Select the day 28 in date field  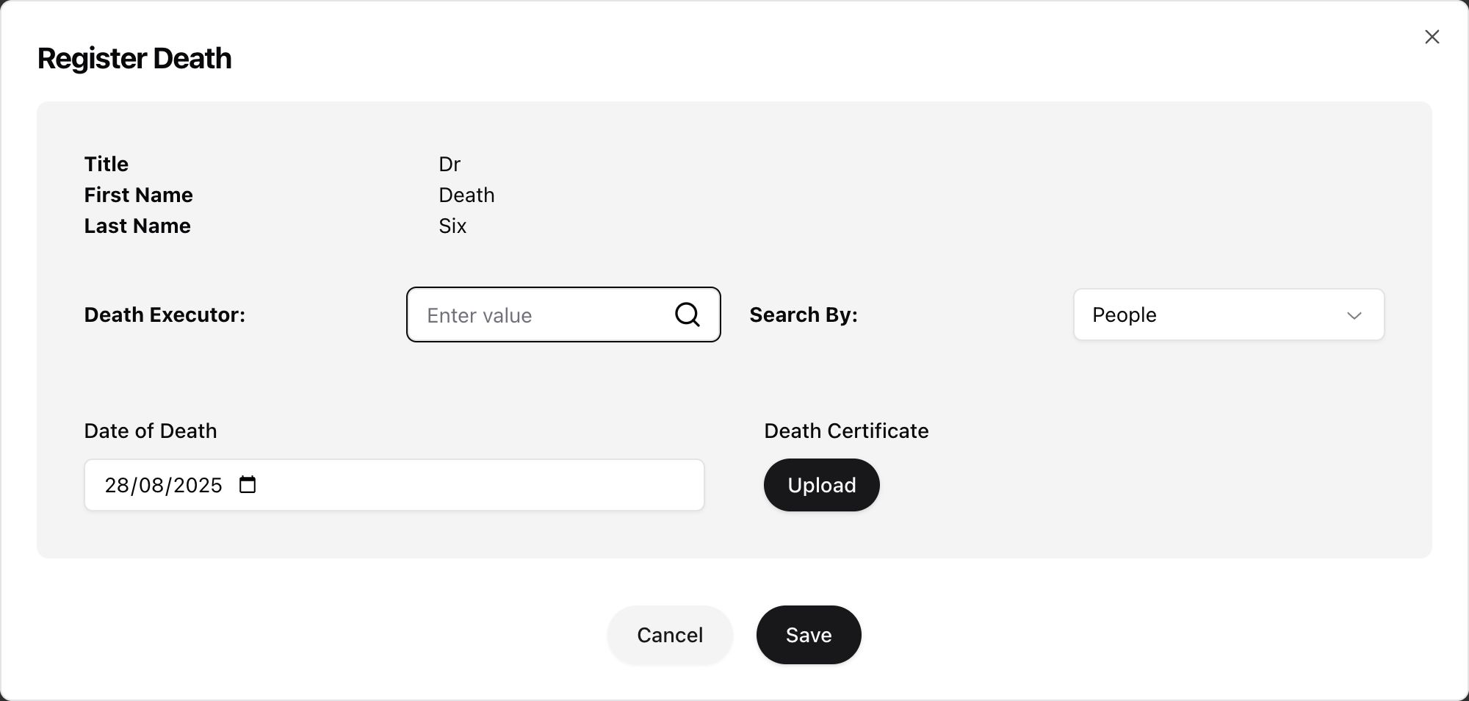click(x=117, y=485)
